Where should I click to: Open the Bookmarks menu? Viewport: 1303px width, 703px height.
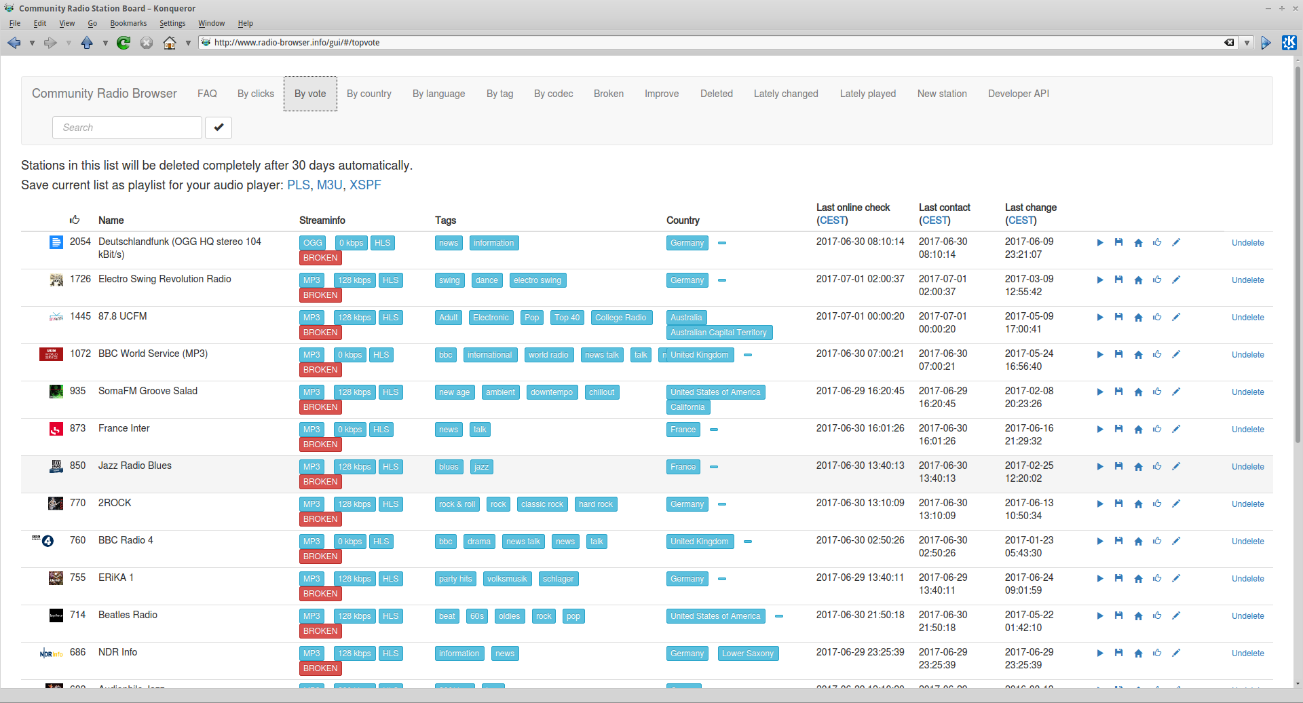click(x=128, y=23)
